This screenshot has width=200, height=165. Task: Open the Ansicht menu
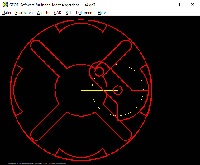[x=43, y=13]
